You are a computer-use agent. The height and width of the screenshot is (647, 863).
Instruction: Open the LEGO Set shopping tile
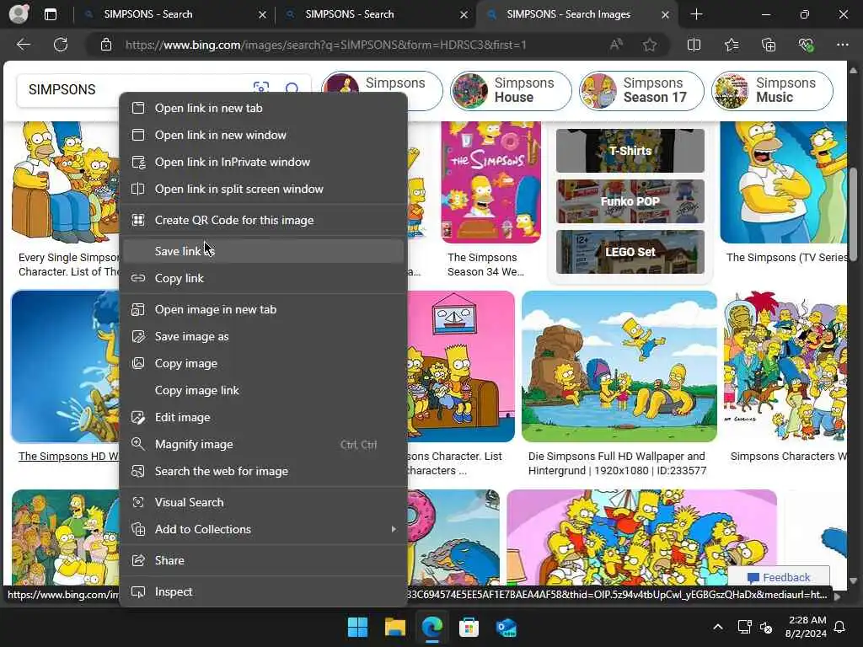(x=630, y=252)
